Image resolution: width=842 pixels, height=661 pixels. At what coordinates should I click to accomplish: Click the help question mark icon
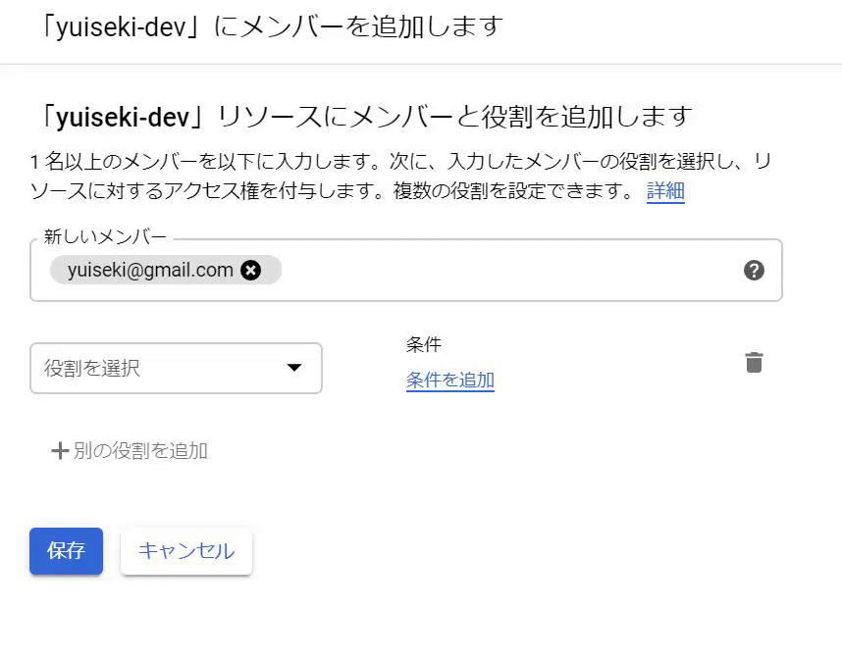click(754, 271)
